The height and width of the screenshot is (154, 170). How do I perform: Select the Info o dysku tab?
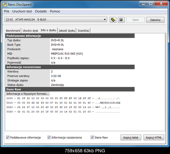pos(48,30)
